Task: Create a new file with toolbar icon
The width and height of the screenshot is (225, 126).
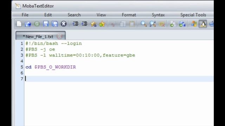Action: coord(19,24)
